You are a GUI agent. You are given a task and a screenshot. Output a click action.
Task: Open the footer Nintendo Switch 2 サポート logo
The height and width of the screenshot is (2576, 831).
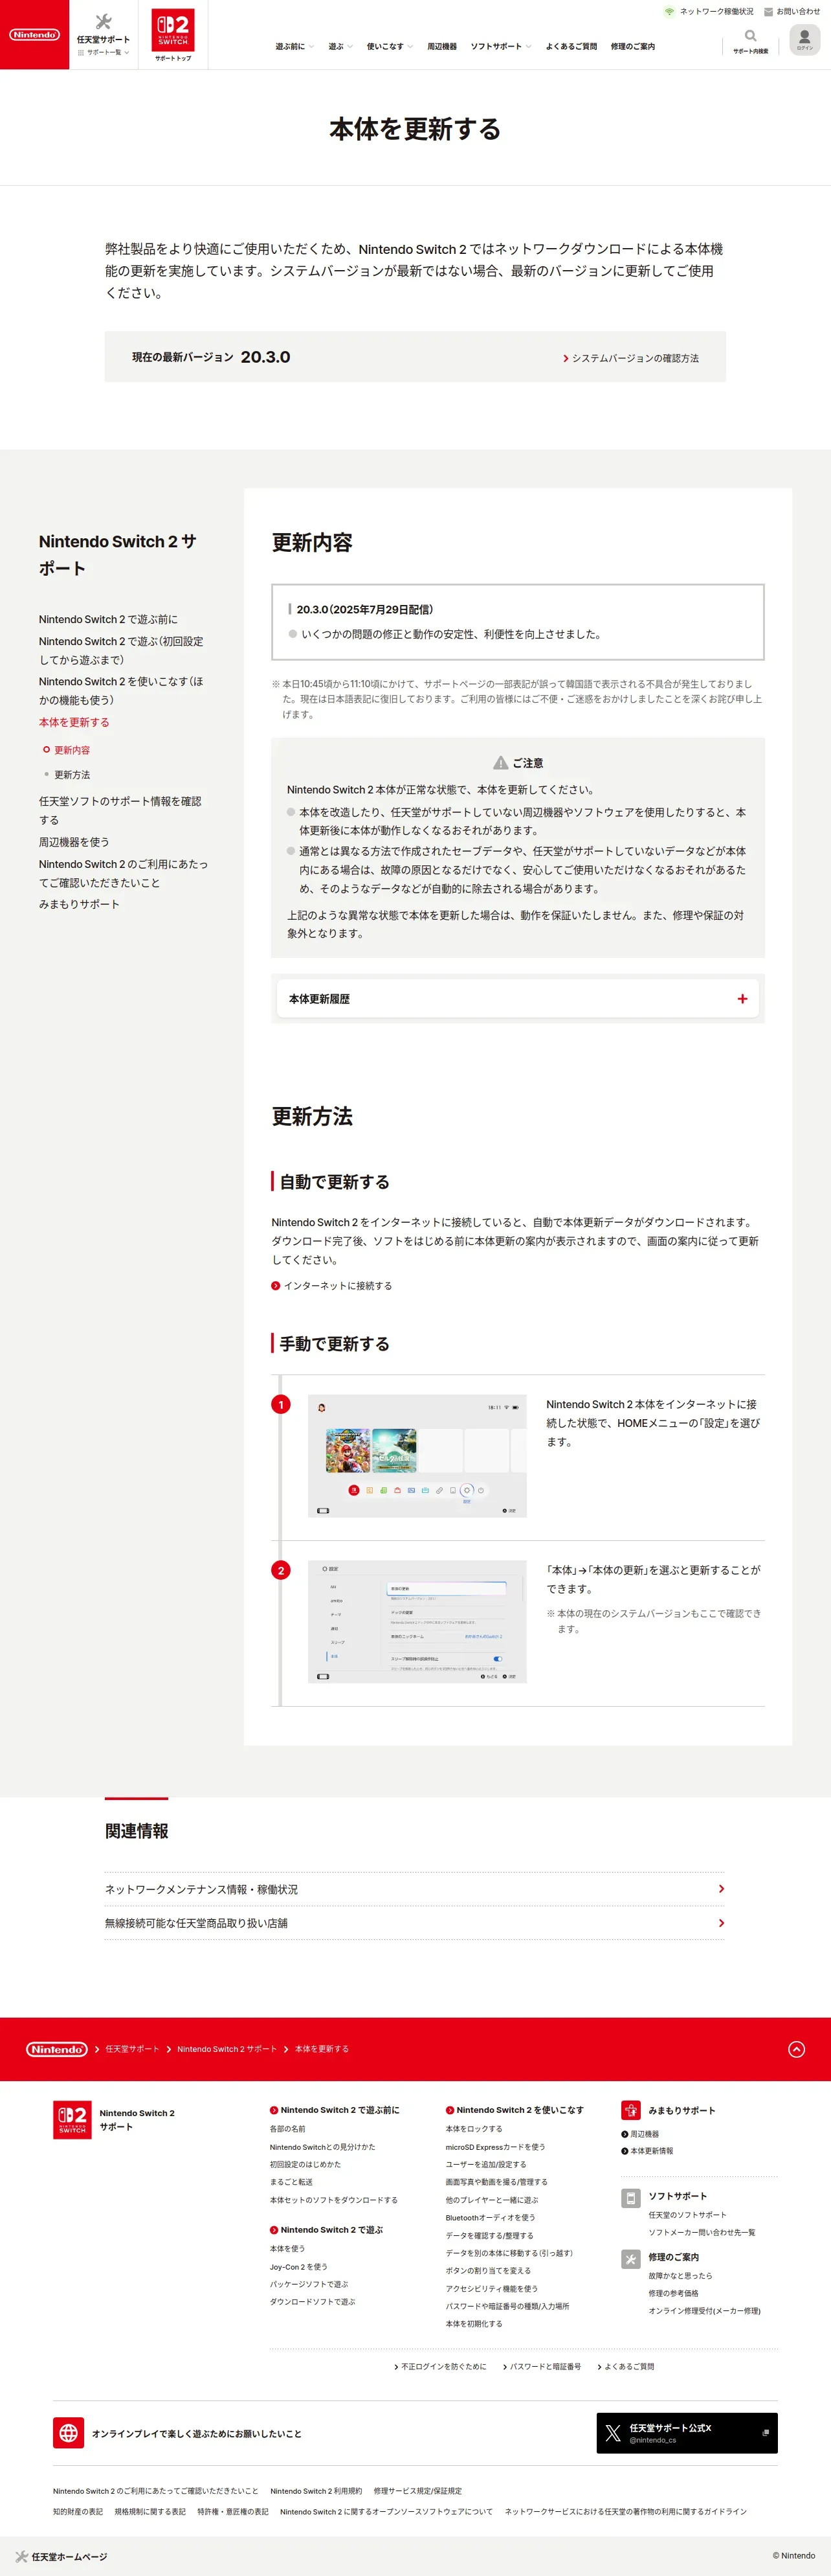tap(72, 2120)
